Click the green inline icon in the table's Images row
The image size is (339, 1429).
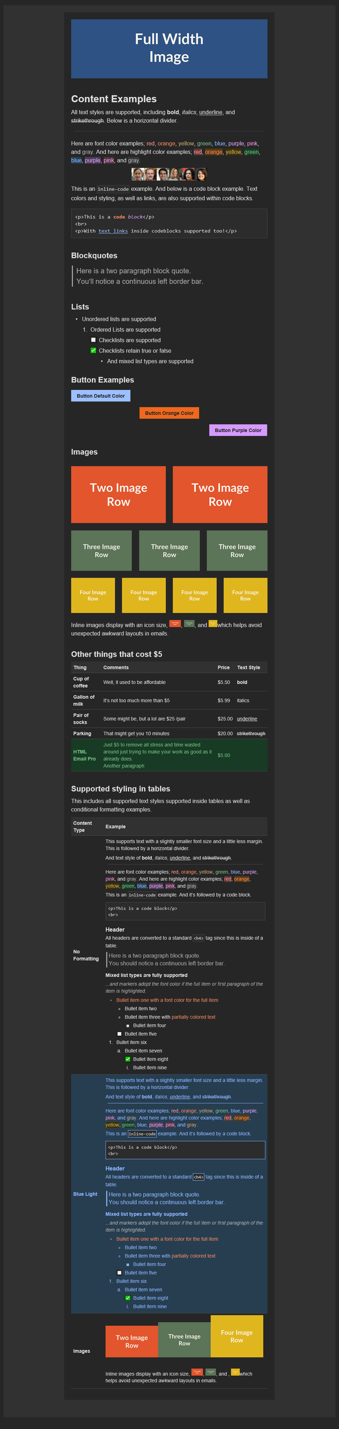[211, 1372]
